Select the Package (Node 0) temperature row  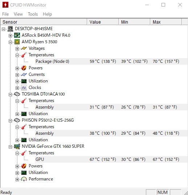pos(111,61)
